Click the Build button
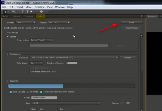This screenshot has height=111, width=162. point(131,23)
